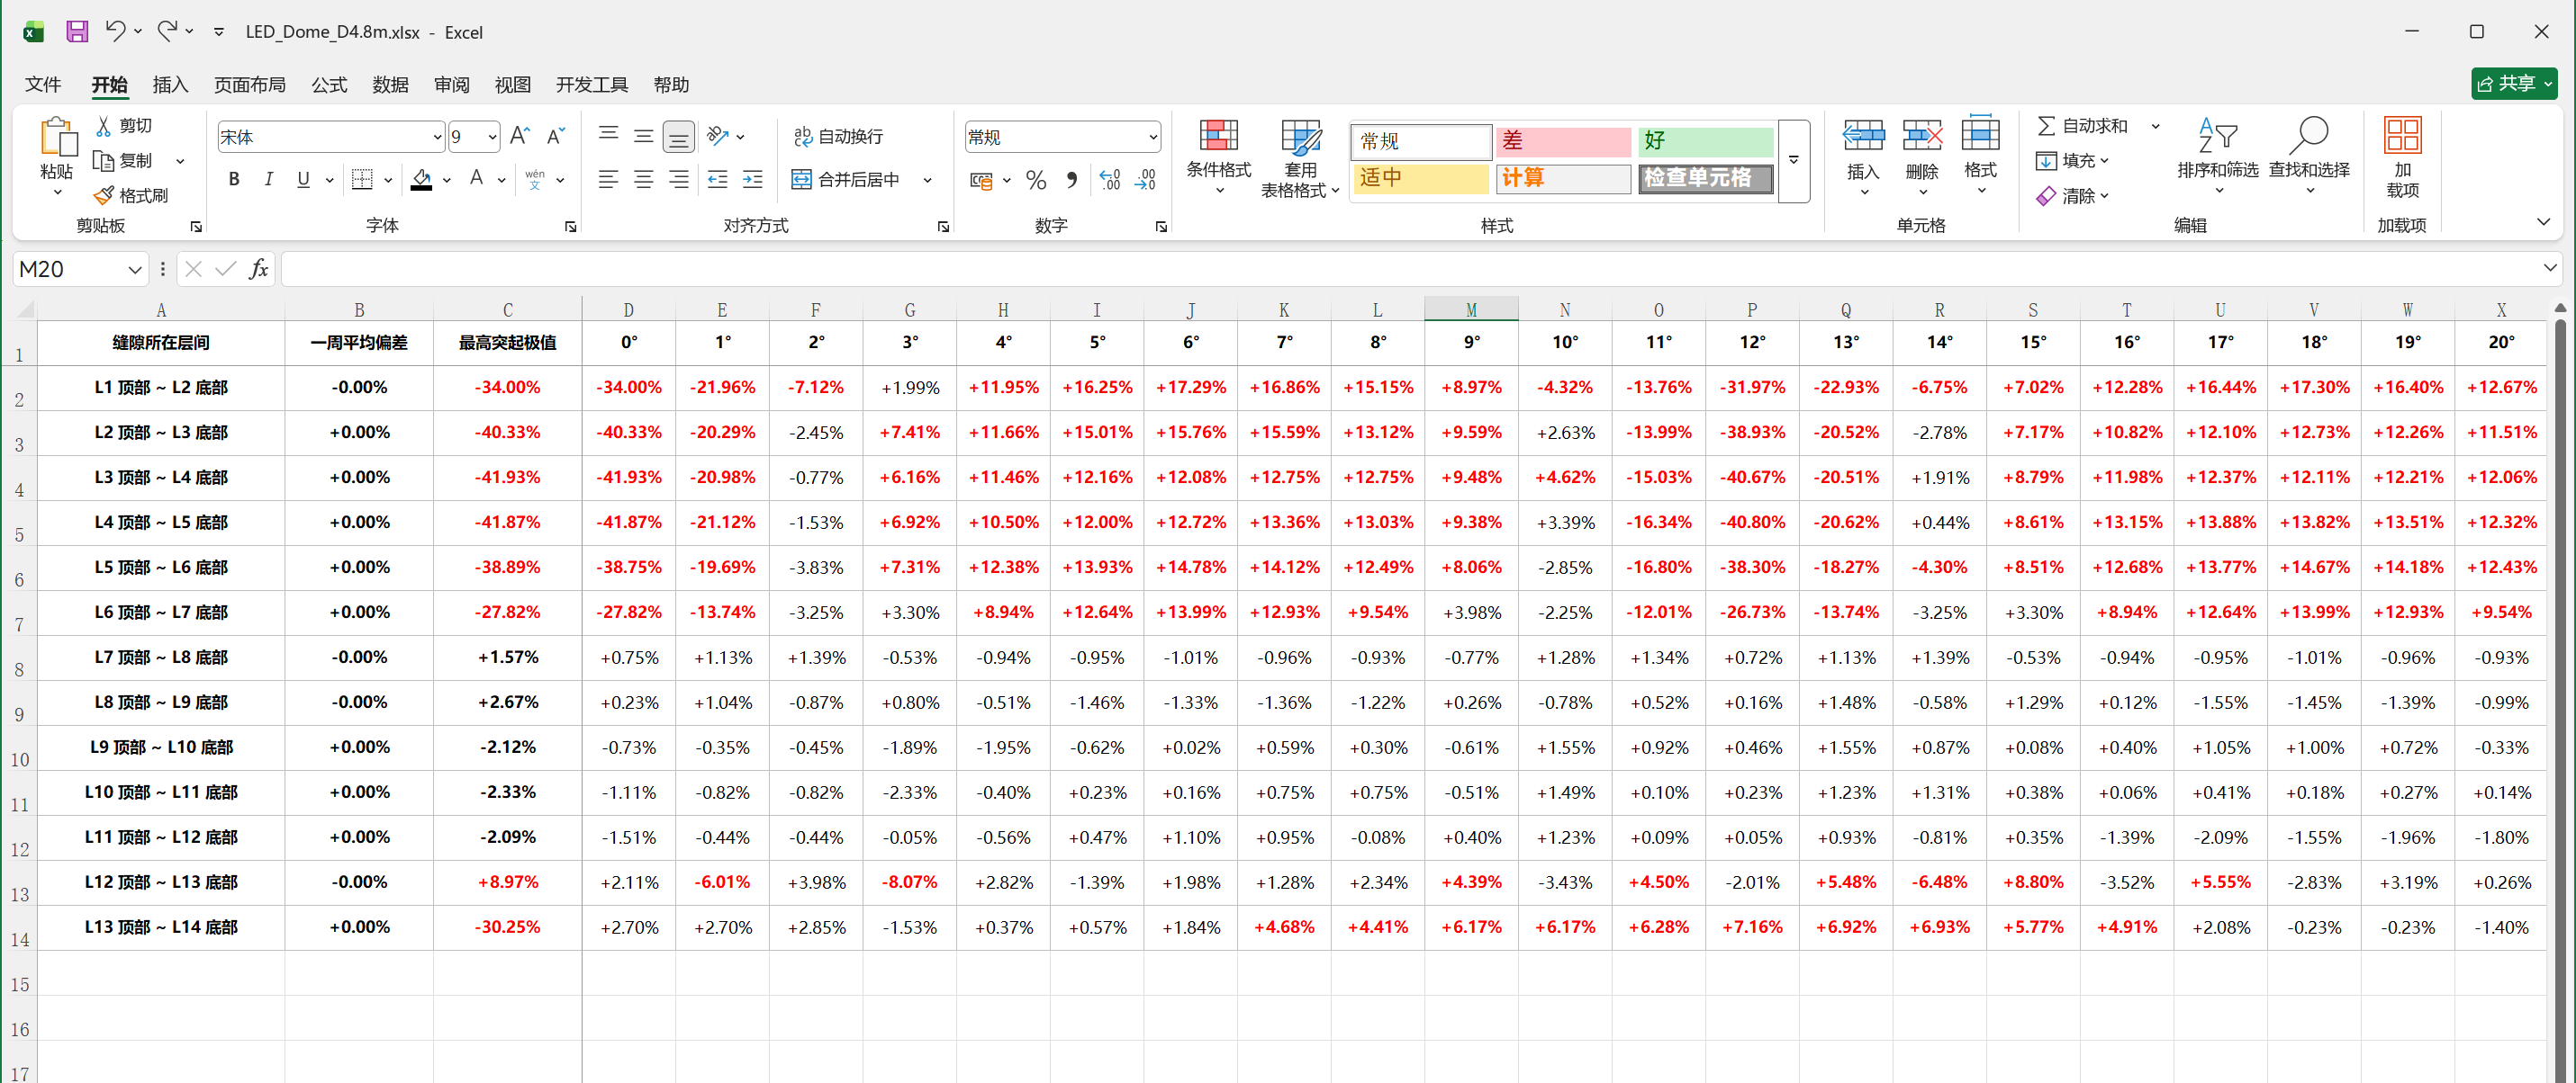Open the 数据 ribbon tab
The width and height of the screenshot is (2576, 1083).
coord(390,85)
